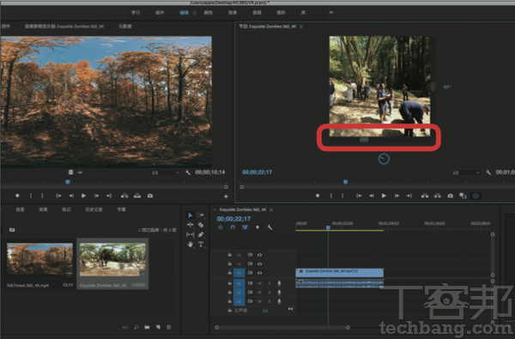Toggle sync lock on track A1
This screenshot has width=515, height=339.
point(250,283)
